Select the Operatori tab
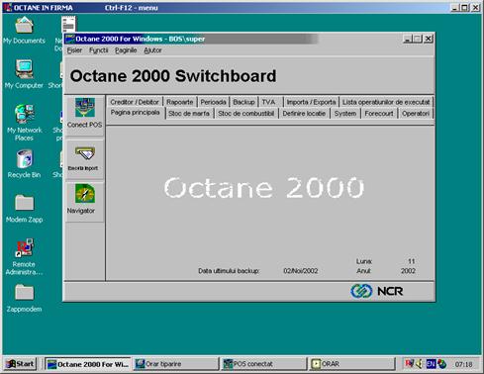Viewport: 484px width, 374px height. point(416,114)
